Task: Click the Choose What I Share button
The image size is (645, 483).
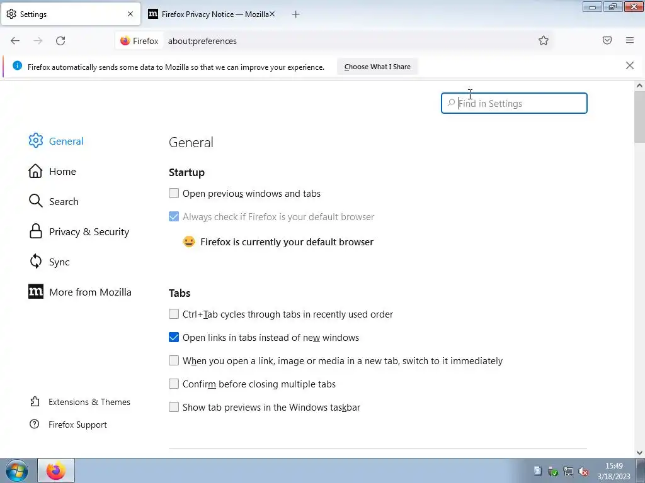Action: pyautogui.click(x=377, y=67)
